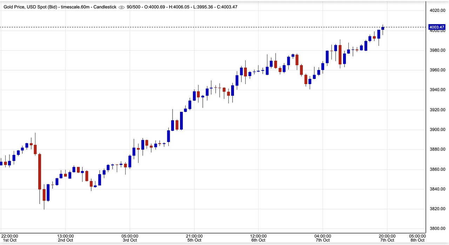Click the 3900.00 price axis label

pyautogui.click(x=437, y=130)
